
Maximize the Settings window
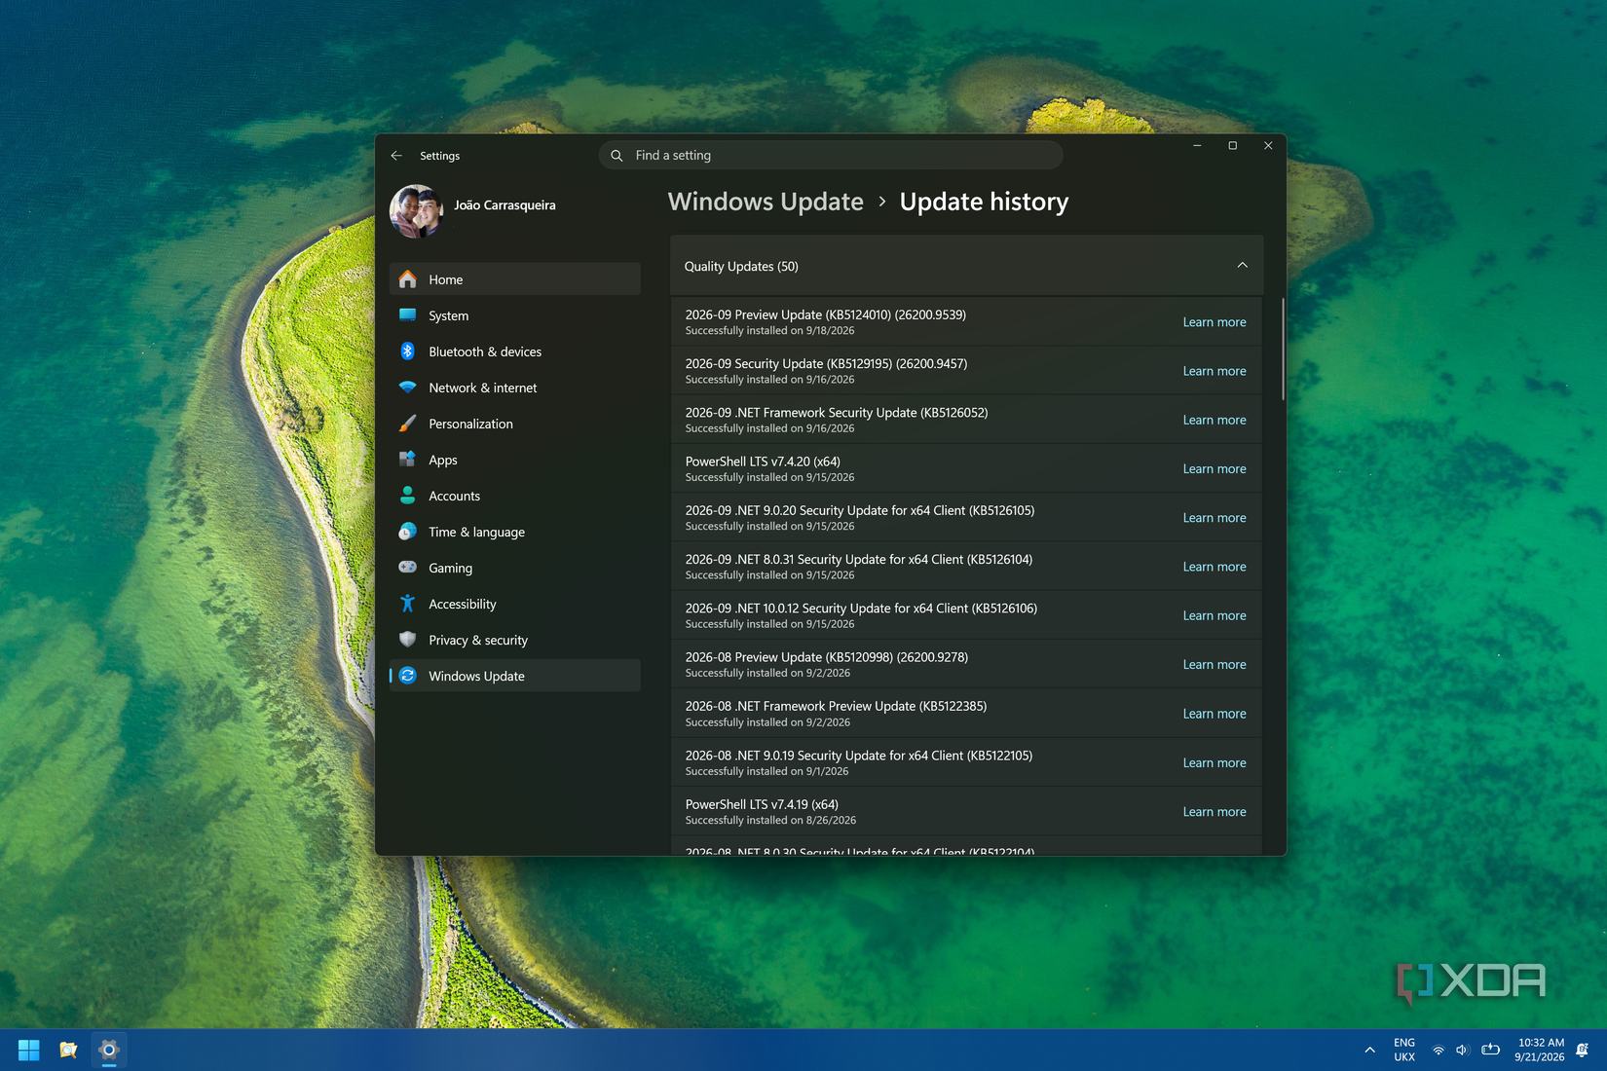click(x=1232, y=146)
